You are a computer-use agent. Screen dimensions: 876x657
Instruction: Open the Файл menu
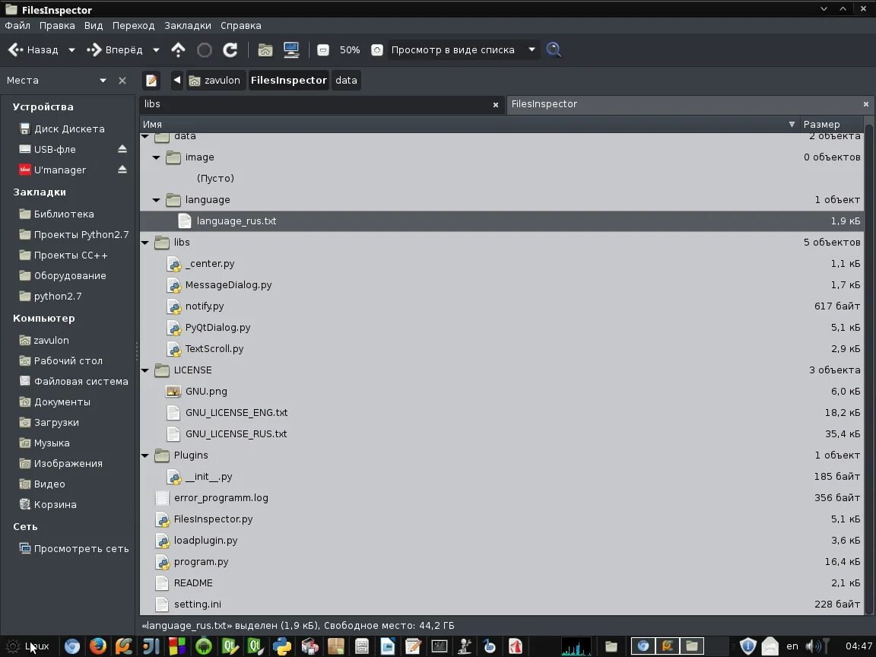click(17, 26)
